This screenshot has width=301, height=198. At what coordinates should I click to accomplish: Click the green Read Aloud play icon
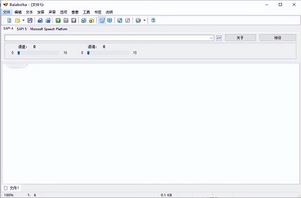[58, 20]
